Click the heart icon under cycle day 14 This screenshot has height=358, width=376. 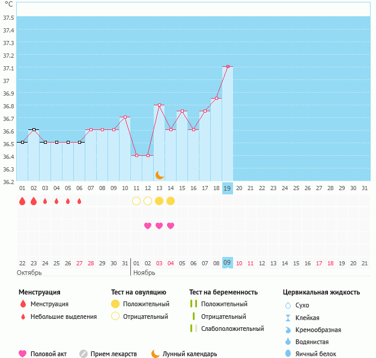(x=171, y=226)
